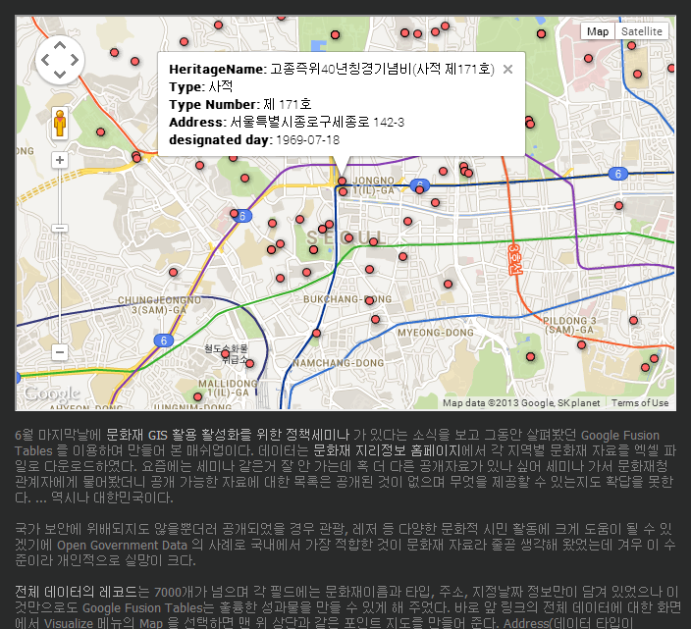The image size is (691, 629).
Task: Pan the map up with the arrow control
Action: tap(60, 44)
